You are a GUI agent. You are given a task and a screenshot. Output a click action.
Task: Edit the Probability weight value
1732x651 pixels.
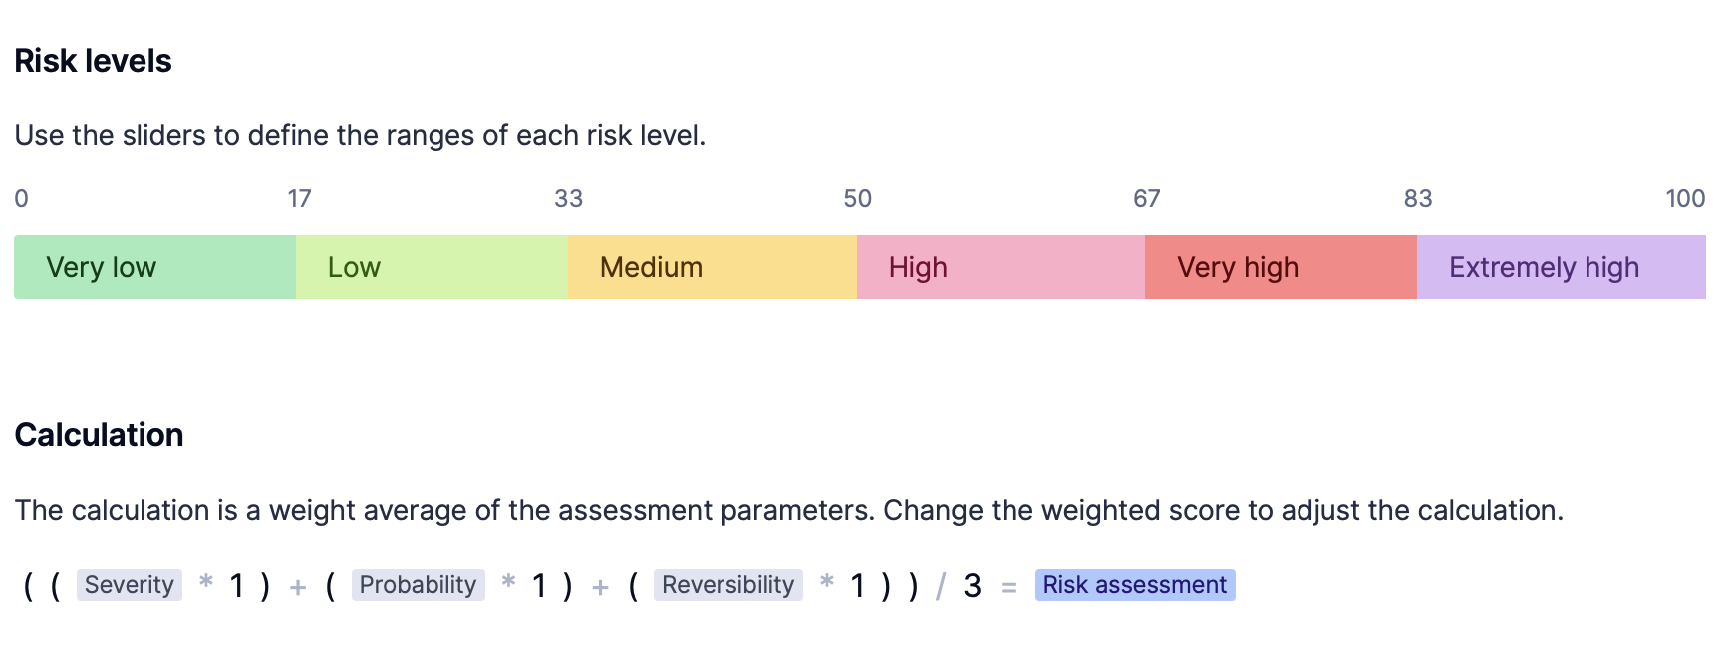pos(539,586)
